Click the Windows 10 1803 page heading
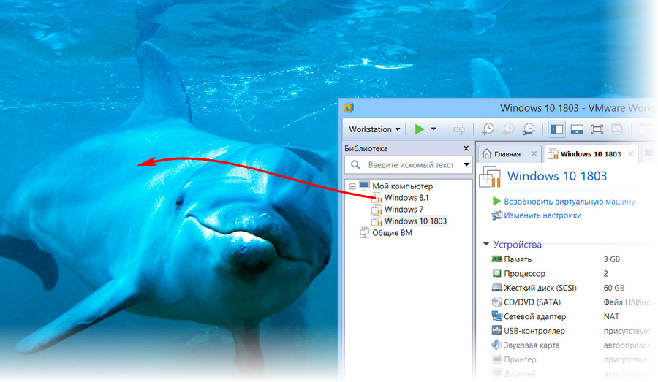 (x=557, y=176)
